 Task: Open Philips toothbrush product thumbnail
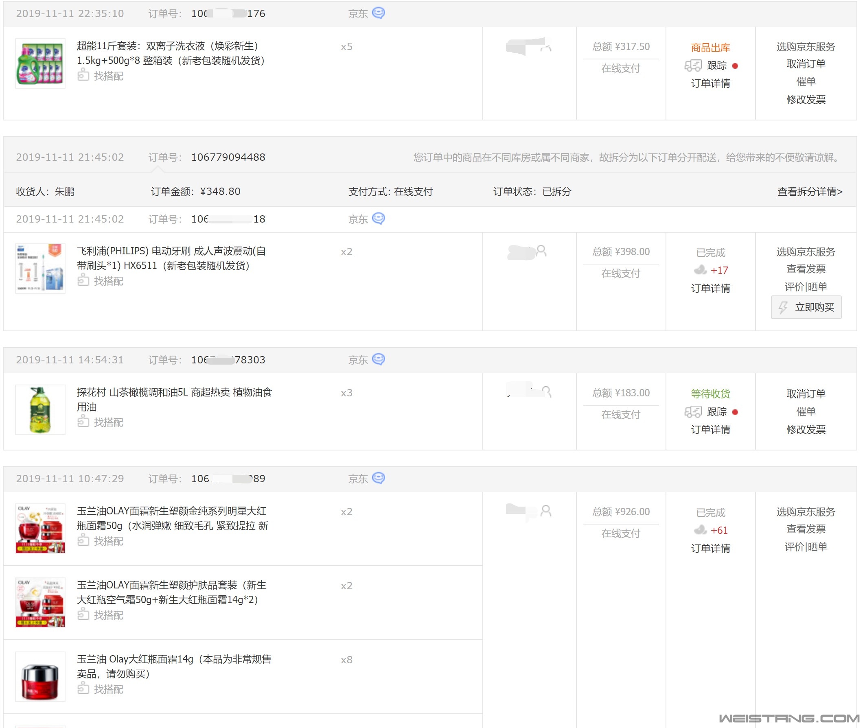tap(40, 268)
